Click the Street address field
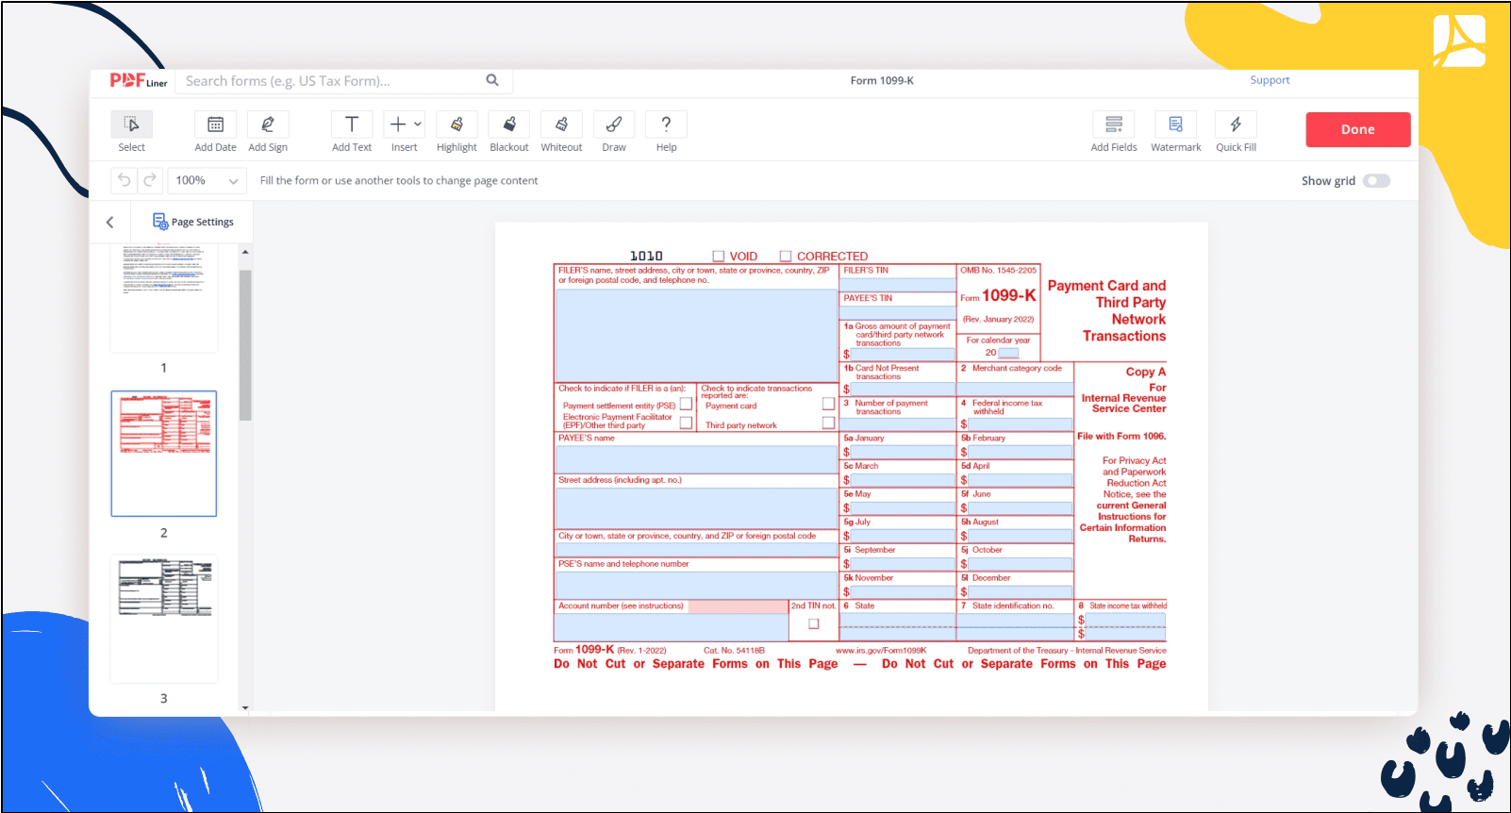This screenshot has width=1511, height=813. tap(696, 507)
